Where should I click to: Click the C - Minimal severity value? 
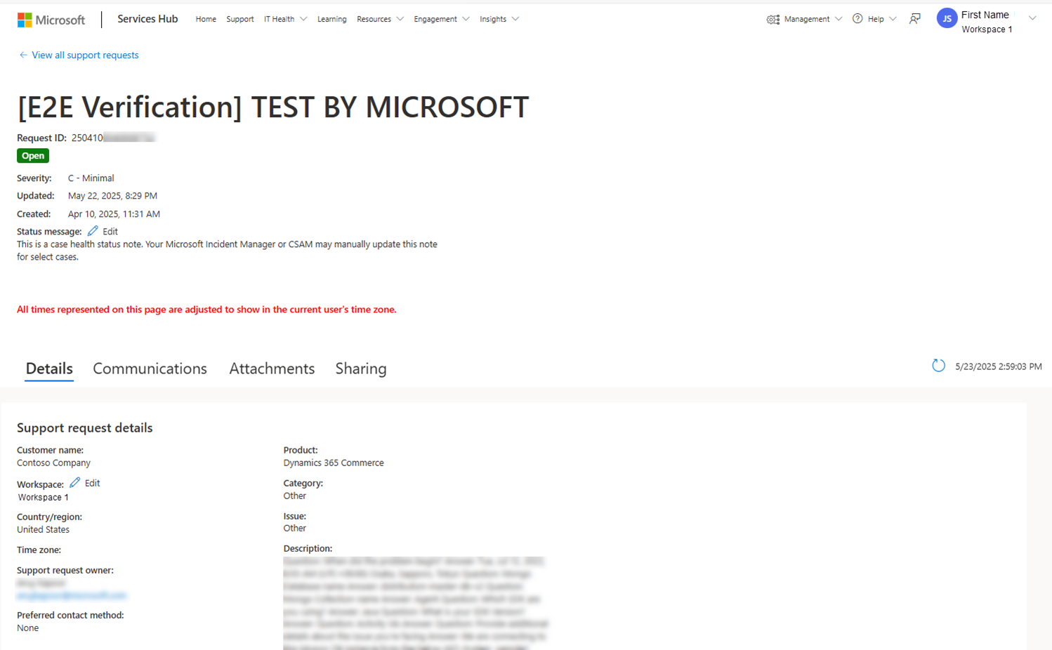(x=91, y=178)
